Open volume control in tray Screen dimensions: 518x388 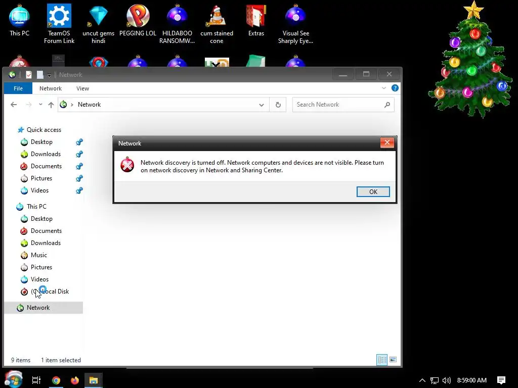pos(446,380)
